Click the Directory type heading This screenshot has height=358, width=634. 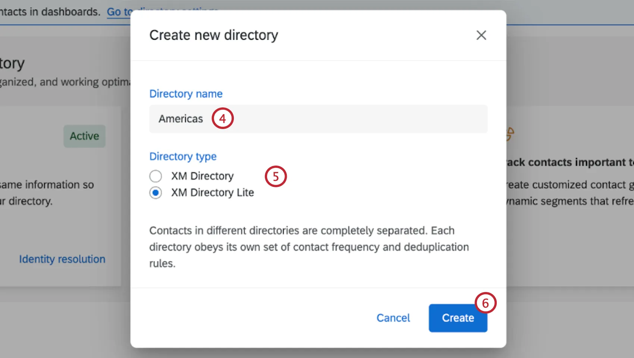click(183, 156)
